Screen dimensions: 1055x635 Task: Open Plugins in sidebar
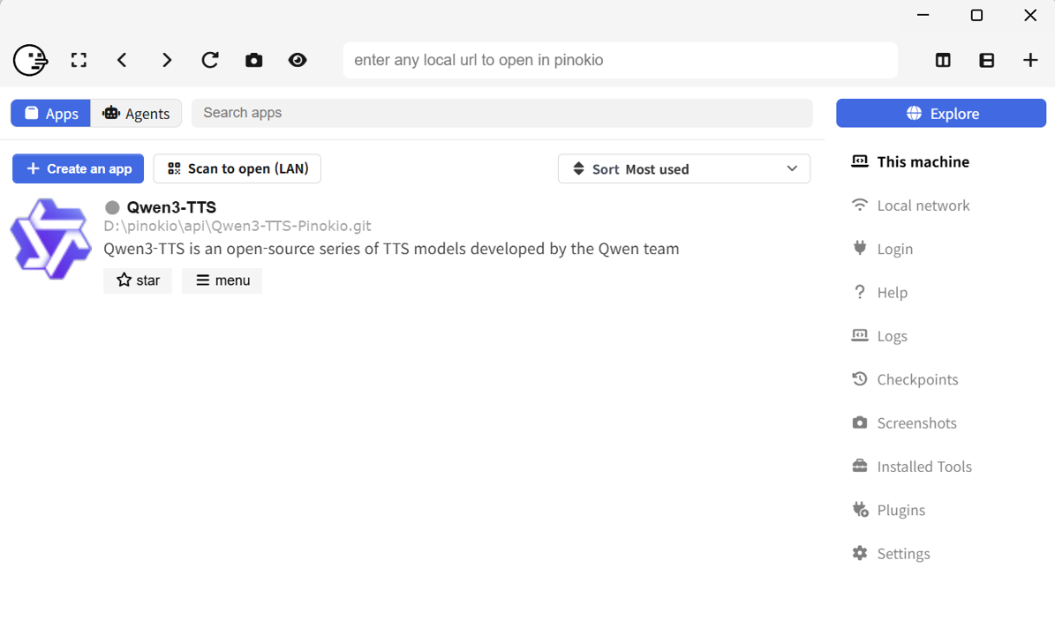(888, 510)
